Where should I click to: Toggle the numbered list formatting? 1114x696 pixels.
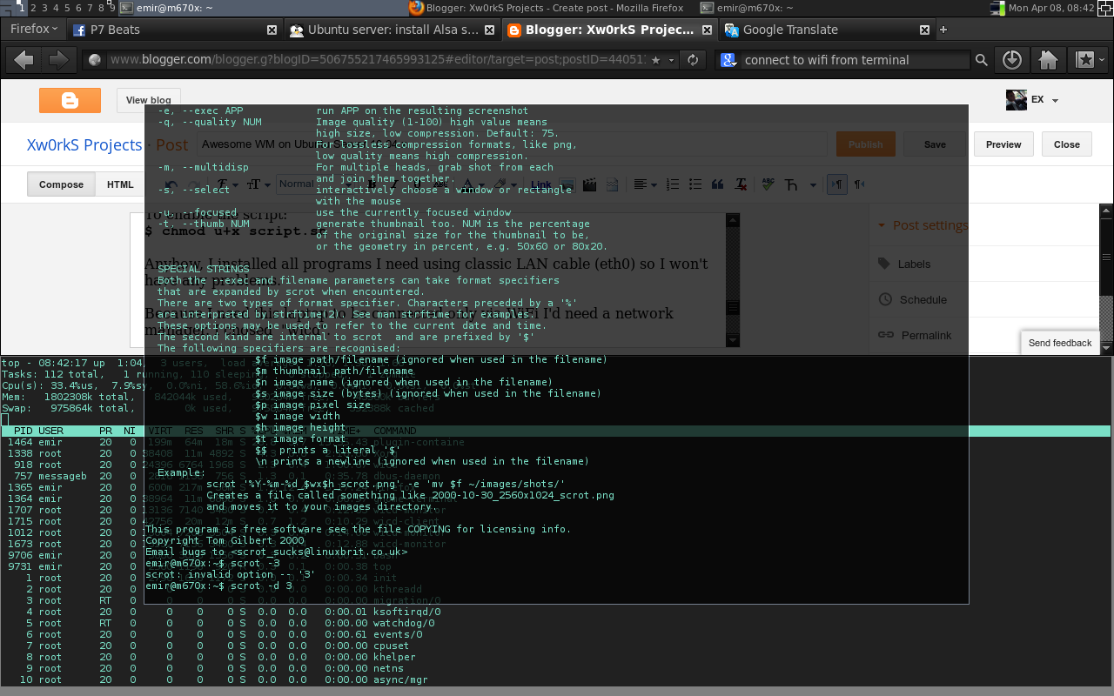coord(672,184)
